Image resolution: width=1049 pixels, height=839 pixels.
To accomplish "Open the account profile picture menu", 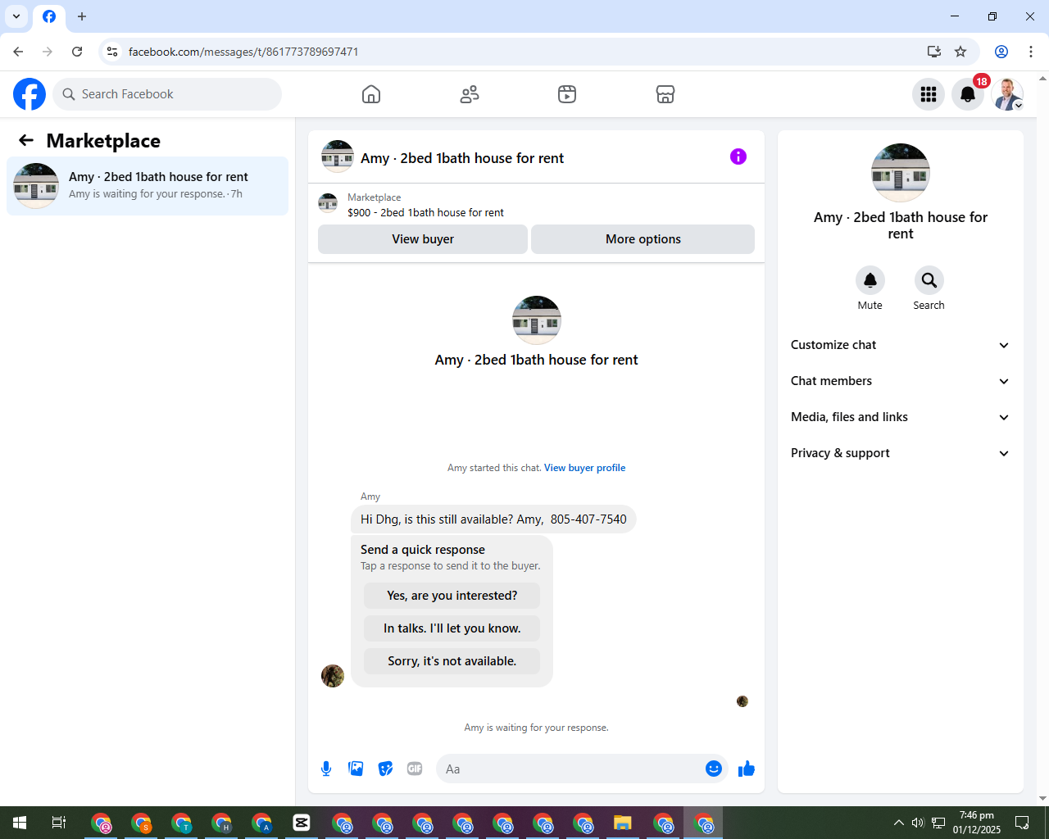I will click(1007, 94).
